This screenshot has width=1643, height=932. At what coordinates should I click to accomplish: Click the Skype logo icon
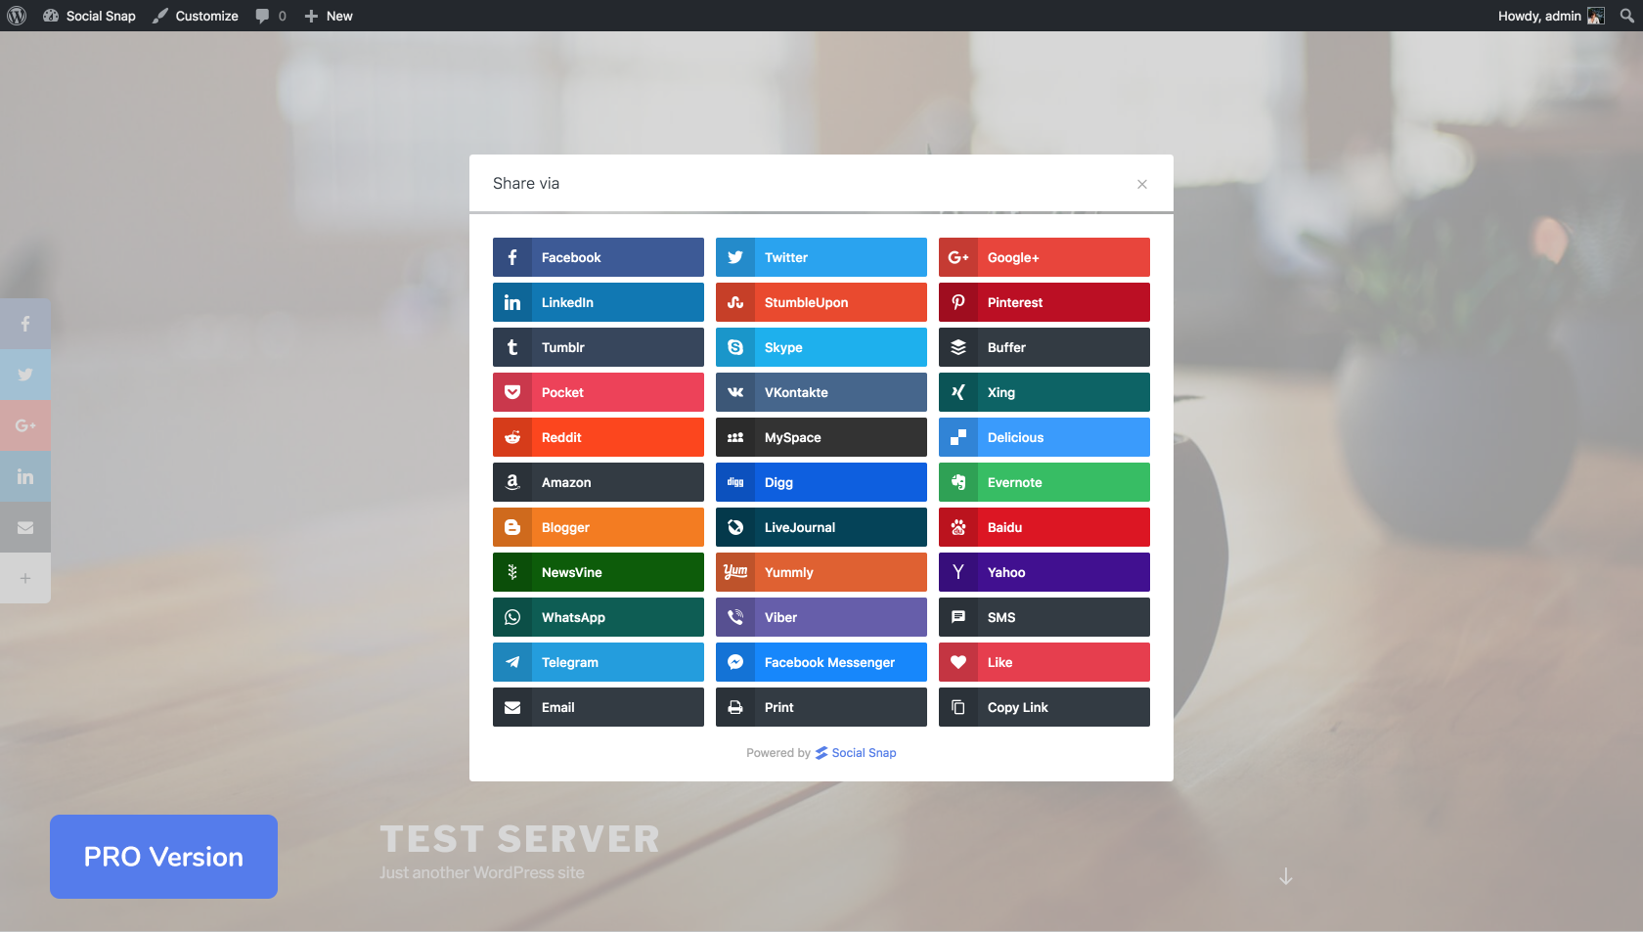(735, 347)
